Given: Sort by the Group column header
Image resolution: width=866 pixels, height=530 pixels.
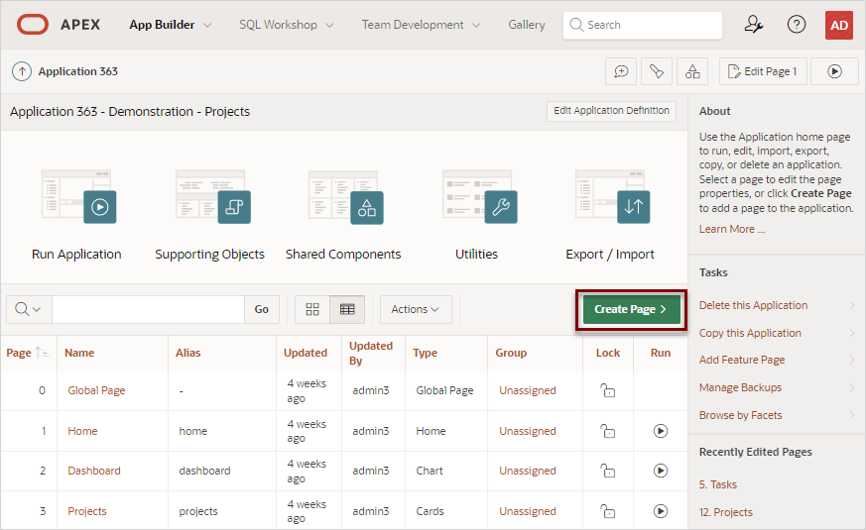Looking at the screenshot, I should coord(511,353).
